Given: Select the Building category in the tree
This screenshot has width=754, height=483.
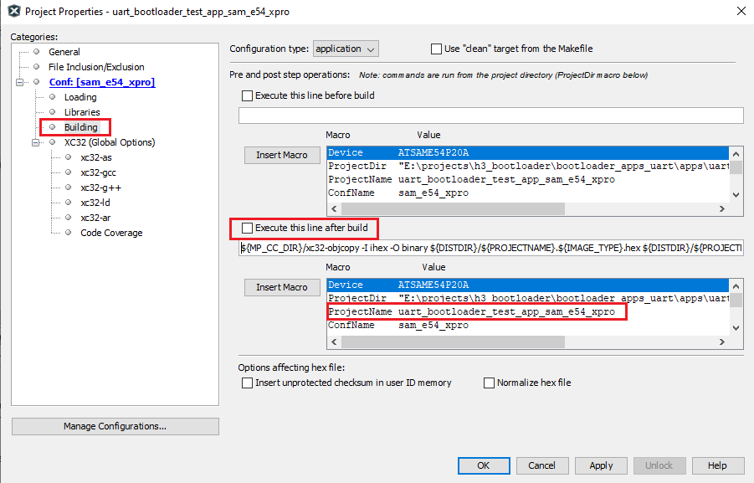Looking at the screenshot, I should point(80,126).
